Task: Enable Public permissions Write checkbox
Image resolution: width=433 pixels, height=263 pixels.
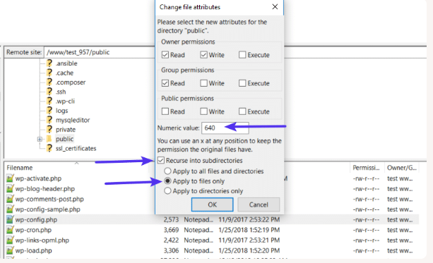Action: click(204, 111)
